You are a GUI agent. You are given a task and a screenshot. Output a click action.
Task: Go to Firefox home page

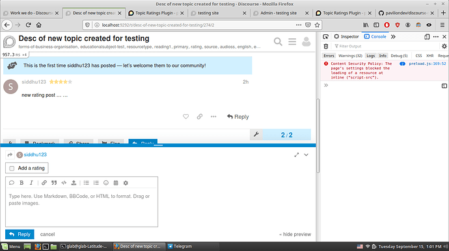38,25
